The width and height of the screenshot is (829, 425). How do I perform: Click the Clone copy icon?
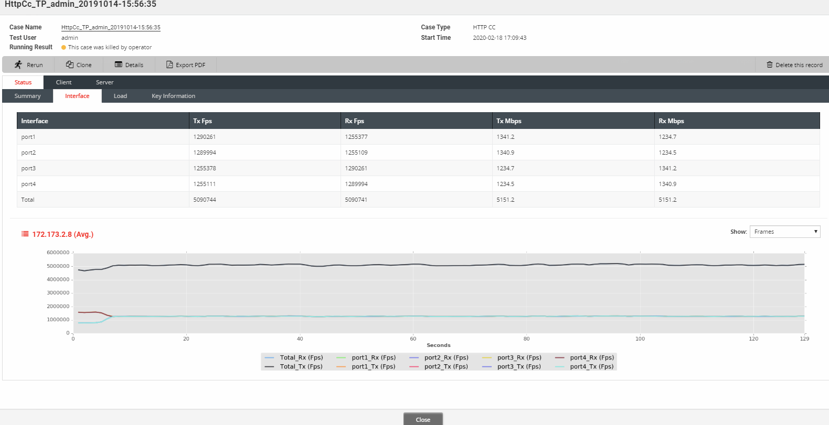(x=69, y=64)
